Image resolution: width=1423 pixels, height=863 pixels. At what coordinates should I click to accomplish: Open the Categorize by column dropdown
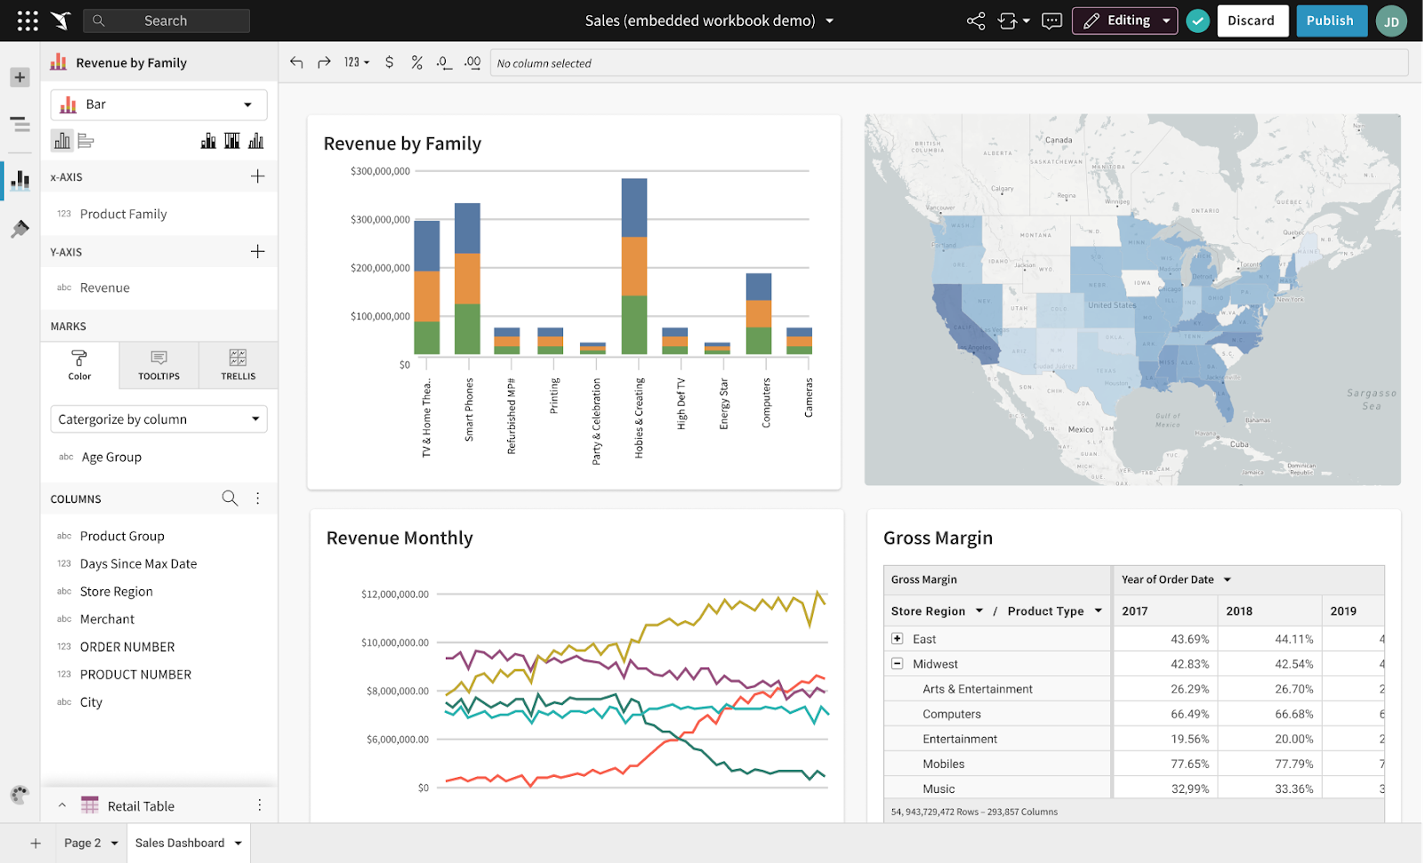click(x=159, y=419)
